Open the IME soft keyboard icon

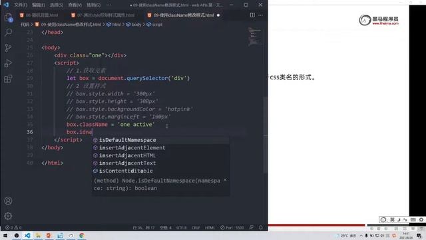[413, 219]
